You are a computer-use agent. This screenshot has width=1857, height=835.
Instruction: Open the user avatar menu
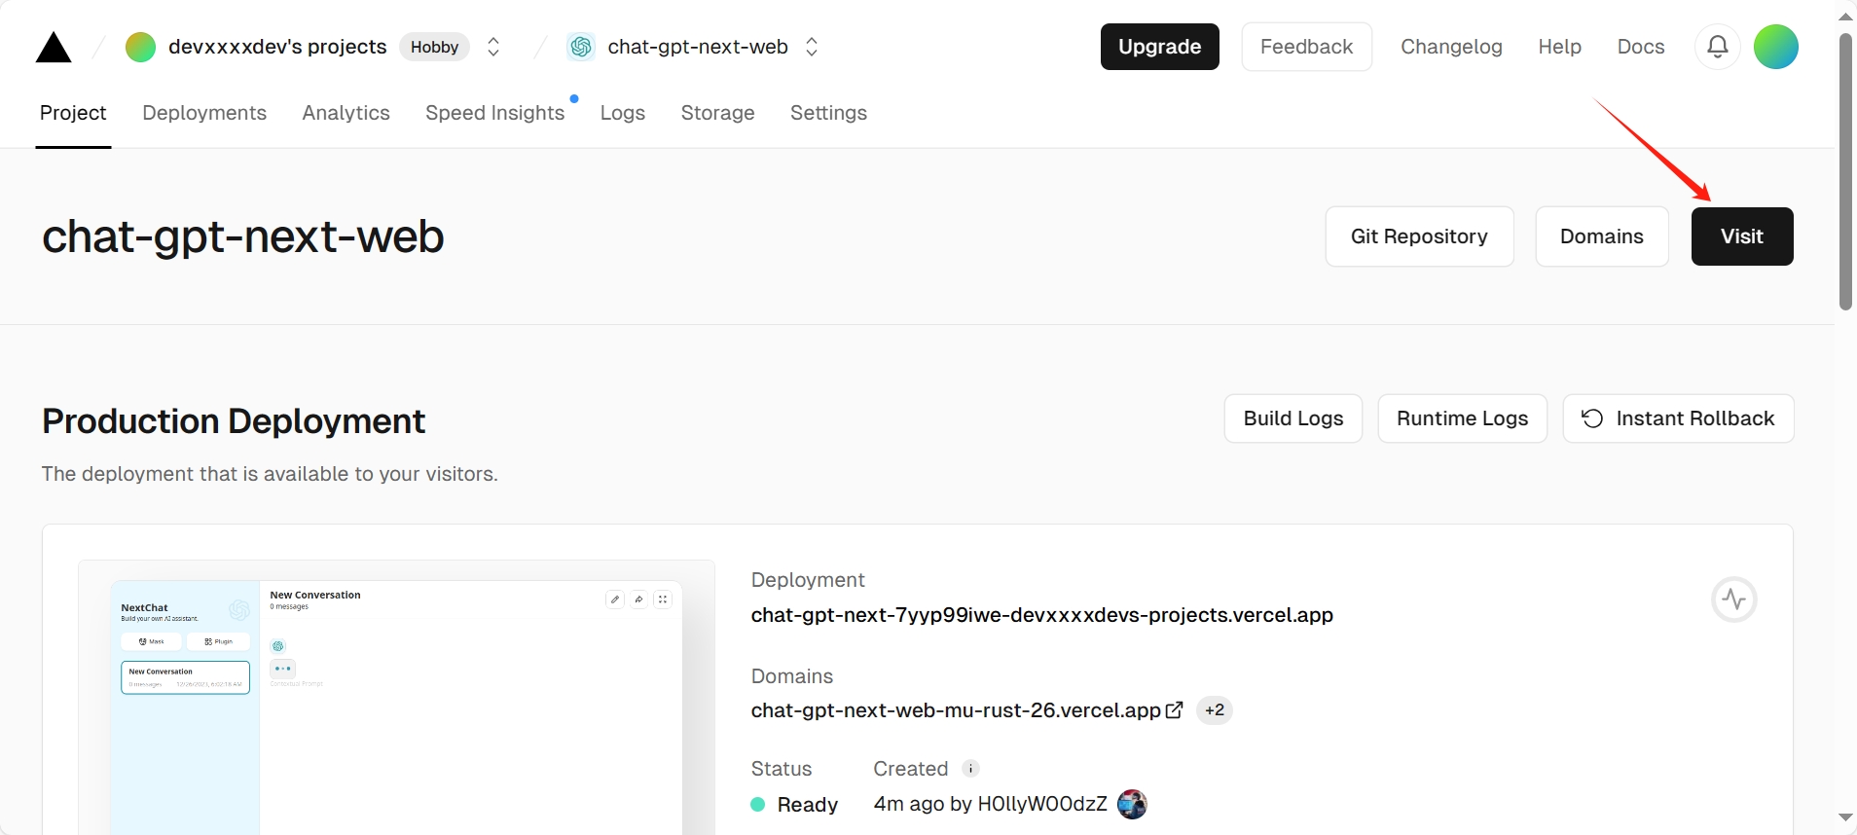1776,47
